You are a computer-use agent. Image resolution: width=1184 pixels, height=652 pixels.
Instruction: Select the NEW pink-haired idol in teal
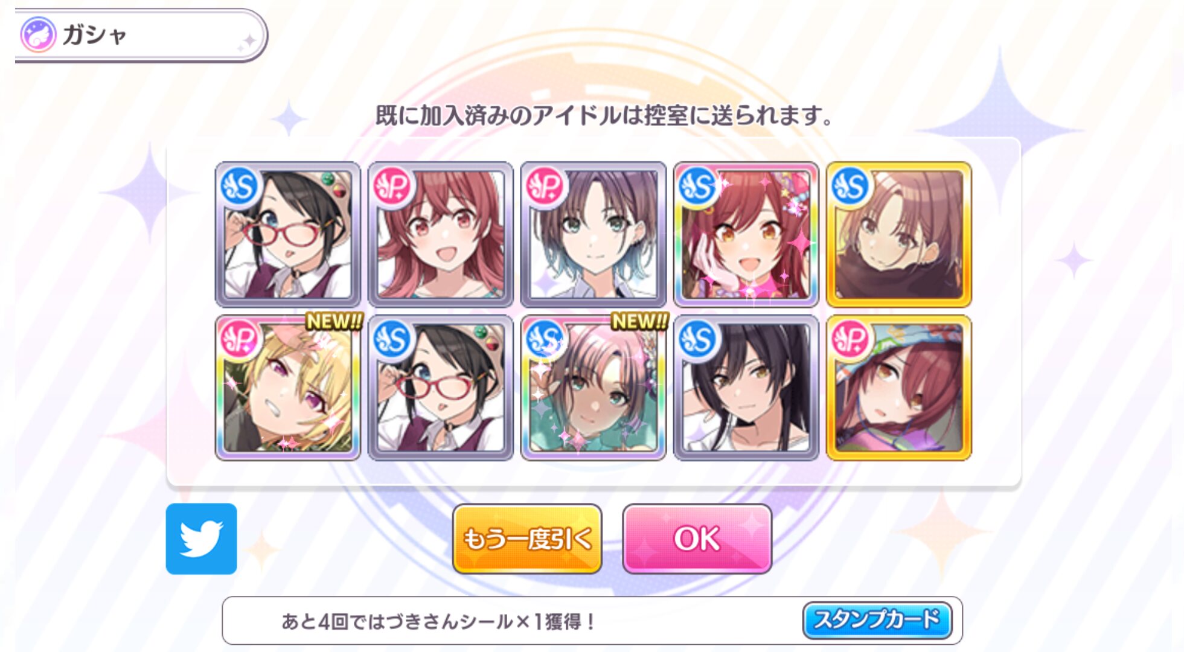(x=594, y=388)
